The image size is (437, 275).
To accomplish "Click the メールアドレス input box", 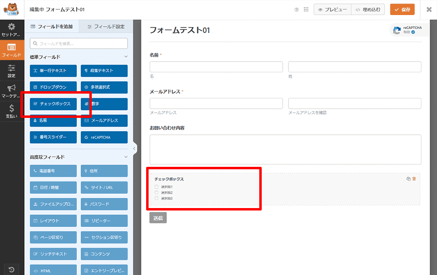I will click(x=216, y=103).
